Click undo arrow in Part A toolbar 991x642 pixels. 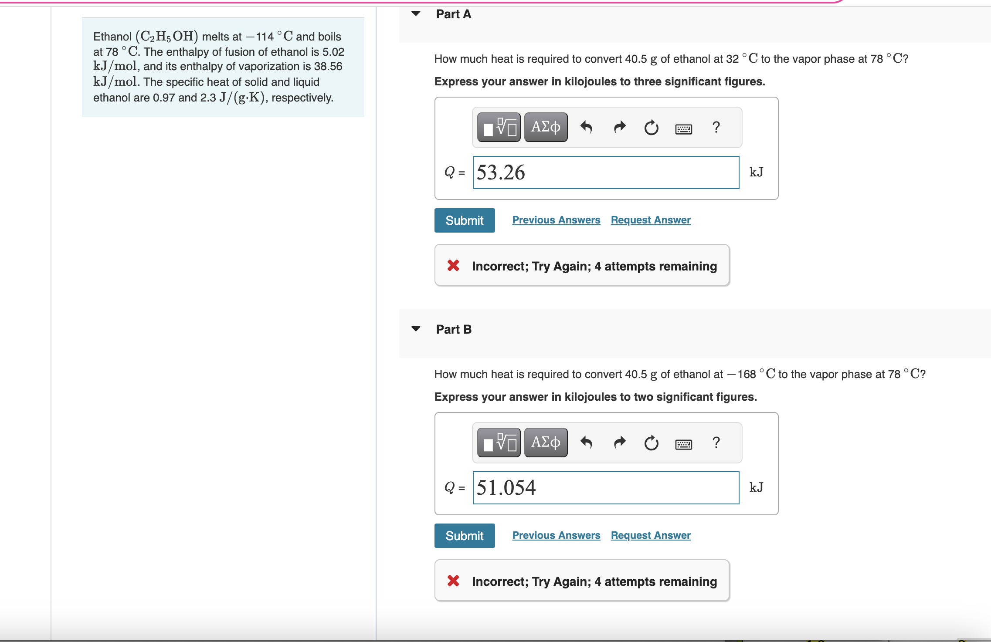coord(586,128)
